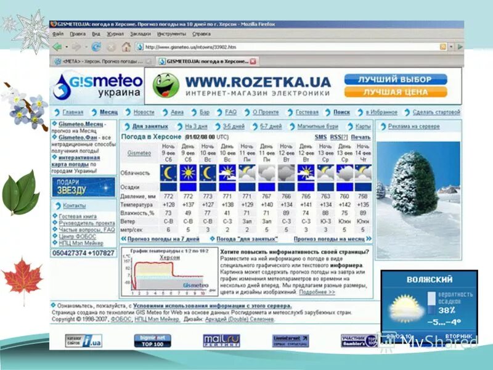493x370 pixels.
Task: Click the overcast cloud icon for День 11 фев
Action: coord(267,173)
